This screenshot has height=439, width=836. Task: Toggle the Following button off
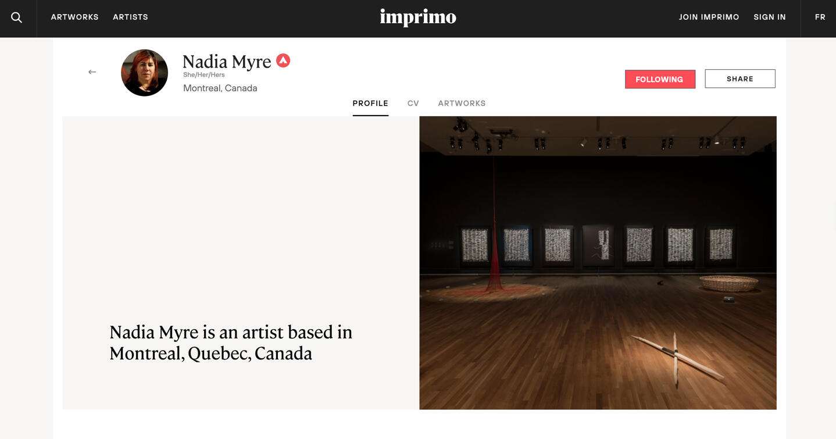[660, 79]
